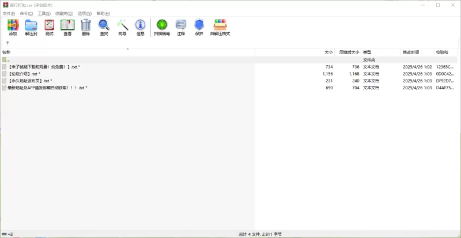This screenshot has height=238, width=461.
Task: Click the checksum value D4AF75...
Action: point(445,88)
